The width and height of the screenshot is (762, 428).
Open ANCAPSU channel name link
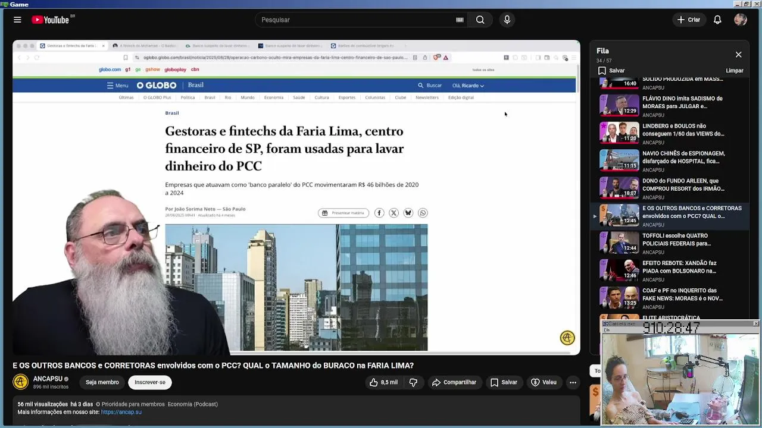click(48, 379)
